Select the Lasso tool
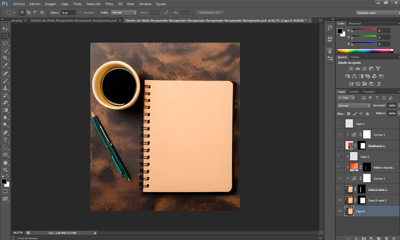Viewport: 400px width, 240px height. coord(5,43)
